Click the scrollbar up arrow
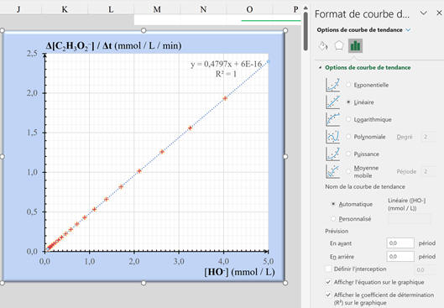 (306, 8)
